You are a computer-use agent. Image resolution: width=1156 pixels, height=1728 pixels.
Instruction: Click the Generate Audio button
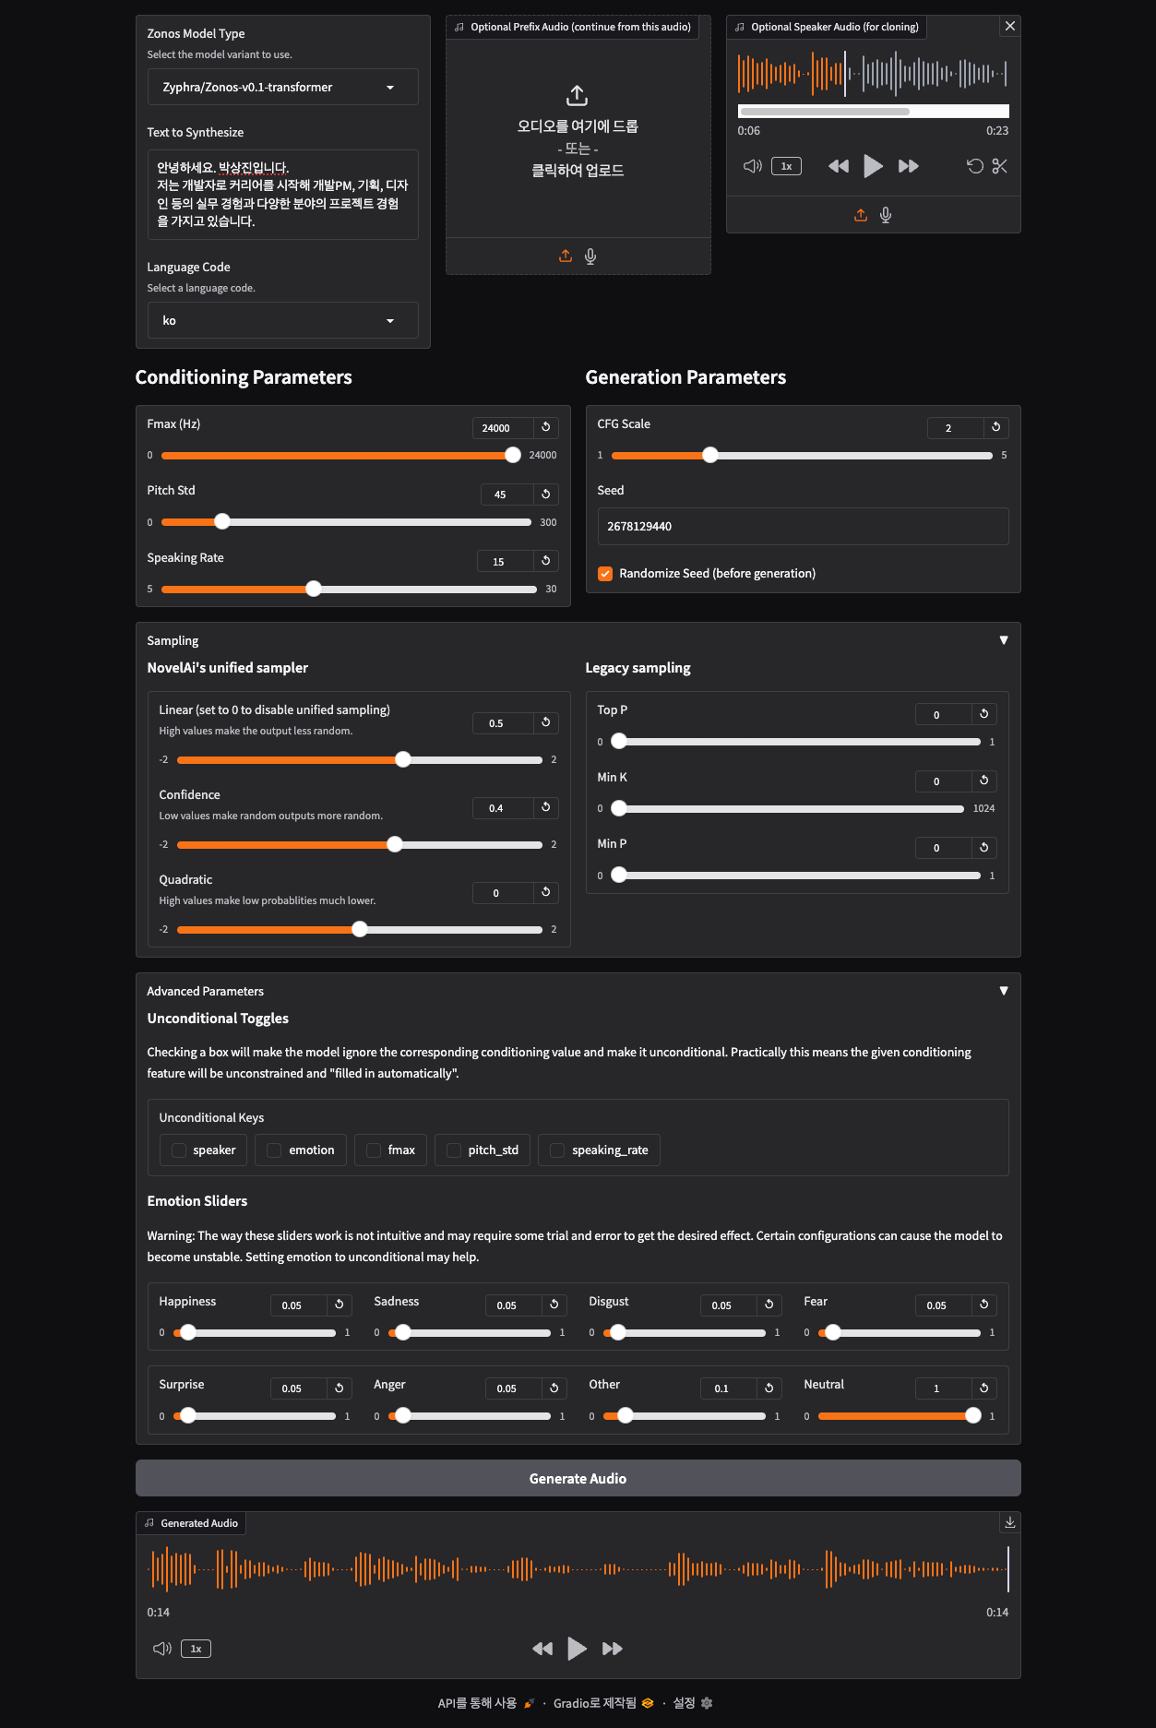(578, 1478)
